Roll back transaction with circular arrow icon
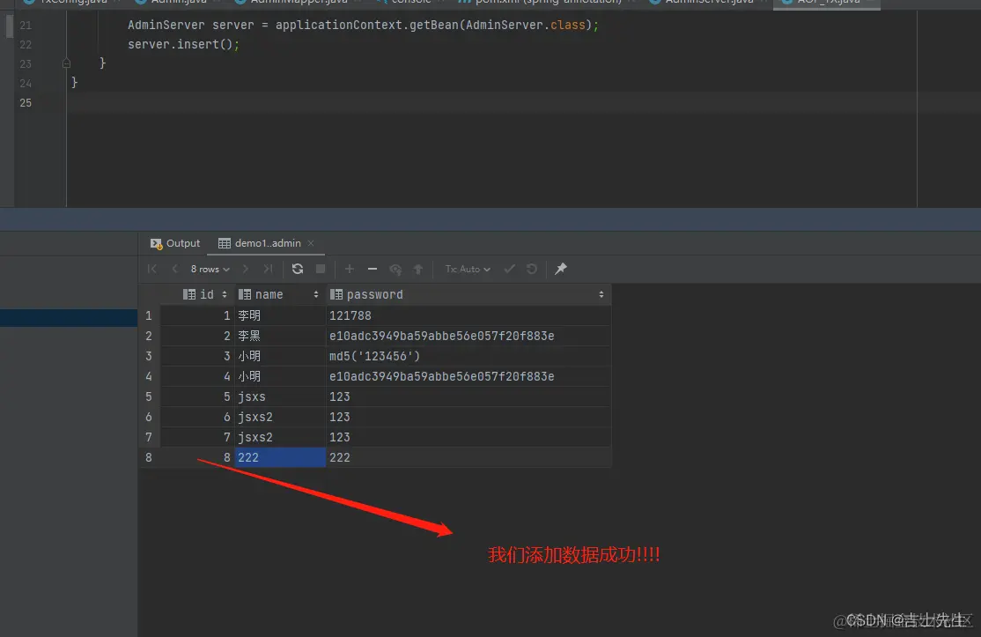Screen dimensions: 981x637 (532, 269)
